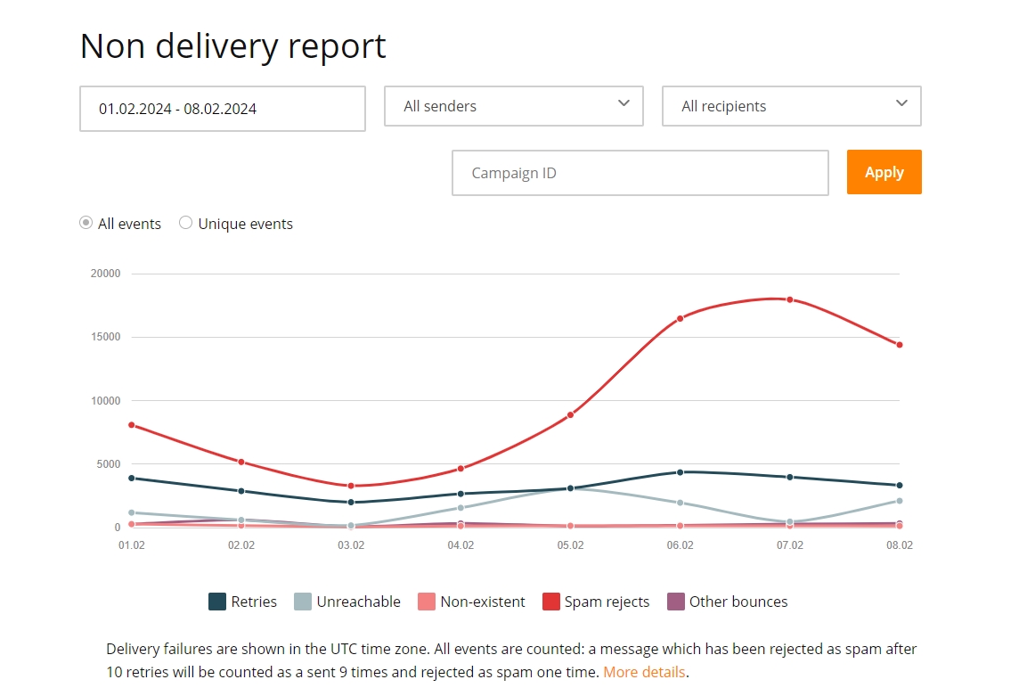Click the Other bounces legend swatch
The image size is (1027, 696).
point(676,602)
